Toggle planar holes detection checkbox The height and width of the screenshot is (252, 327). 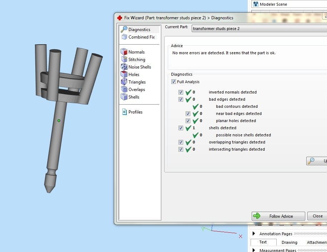[188, 121]
